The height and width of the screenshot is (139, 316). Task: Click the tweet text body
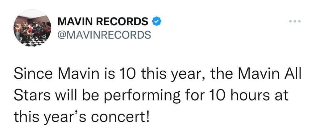pyautogui.click(x=157, y=96)
